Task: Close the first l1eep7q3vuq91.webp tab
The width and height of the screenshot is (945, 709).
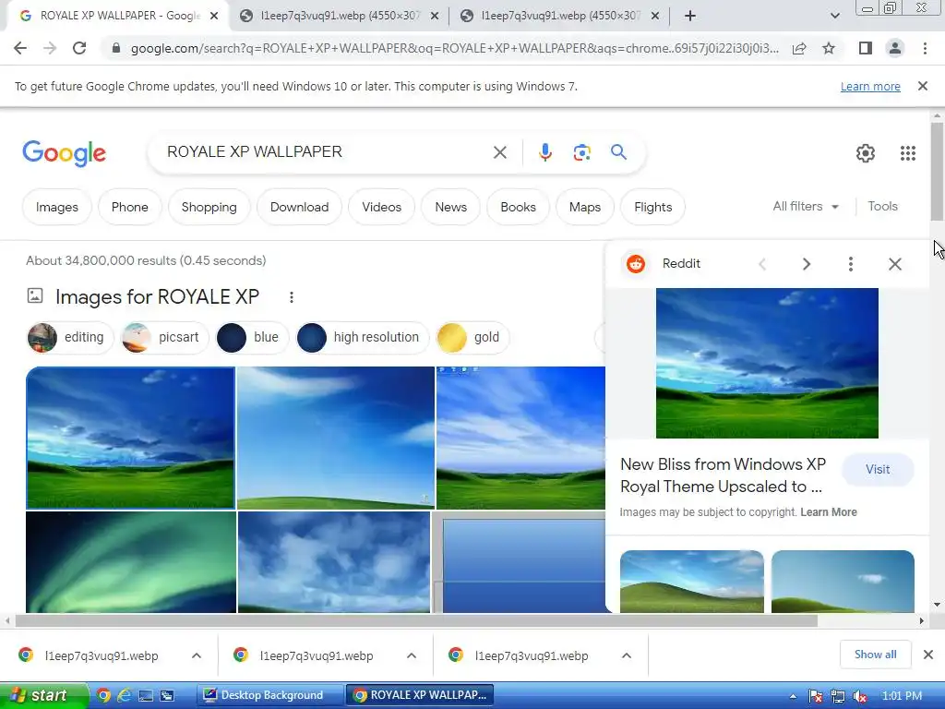Action: click(435, 17)
